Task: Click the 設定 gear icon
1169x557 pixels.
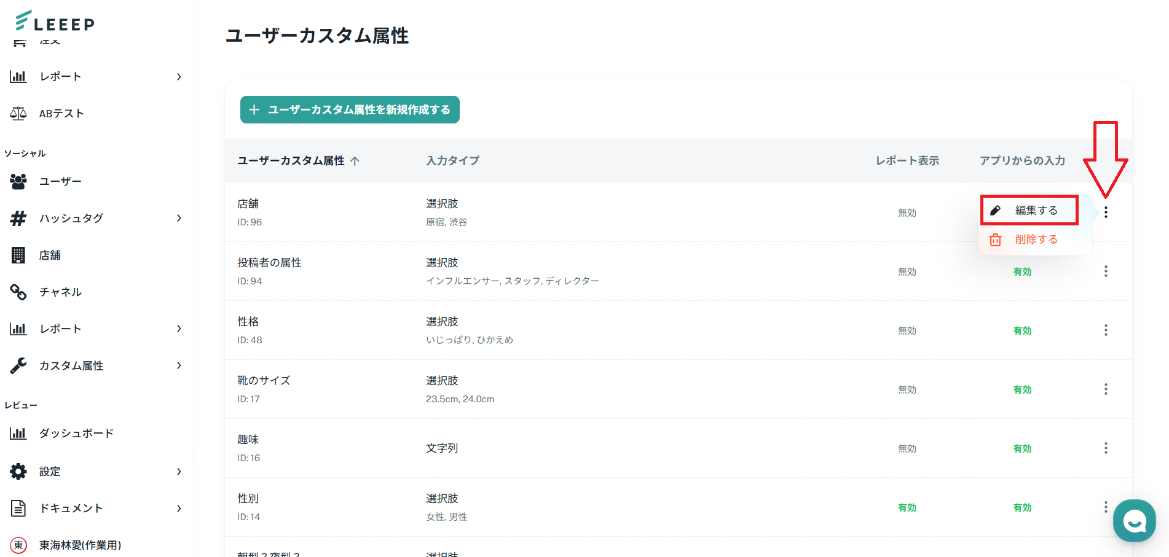Action: click(18, 472)
